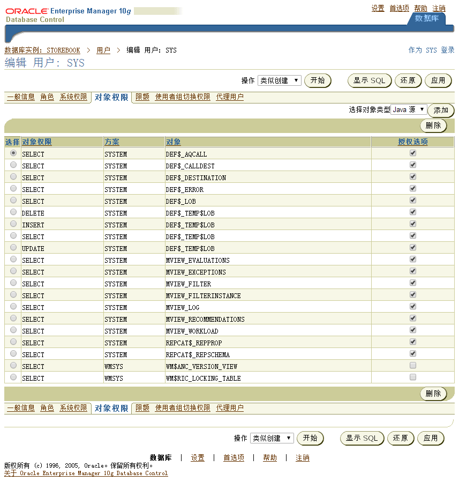459x481 pixels.
Task: Open the 一般信息 tab at top
Action: pos(21,97)
